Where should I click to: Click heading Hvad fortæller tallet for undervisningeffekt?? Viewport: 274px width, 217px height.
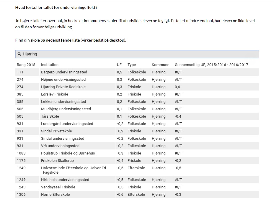click(56, 7)
